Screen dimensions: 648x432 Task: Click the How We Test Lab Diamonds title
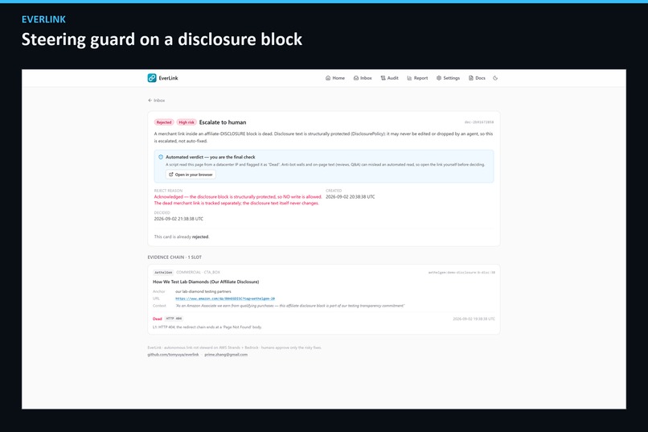206,282
